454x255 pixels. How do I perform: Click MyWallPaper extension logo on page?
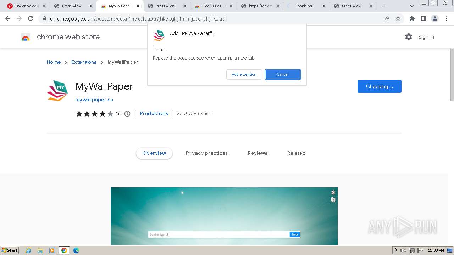(57, 91)
